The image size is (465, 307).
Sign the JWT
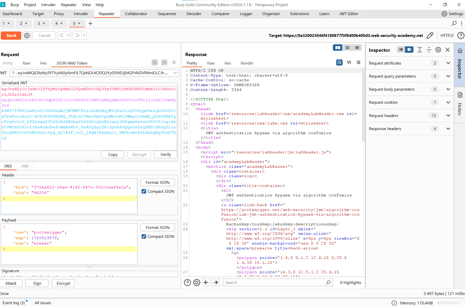tap(37, 283)
